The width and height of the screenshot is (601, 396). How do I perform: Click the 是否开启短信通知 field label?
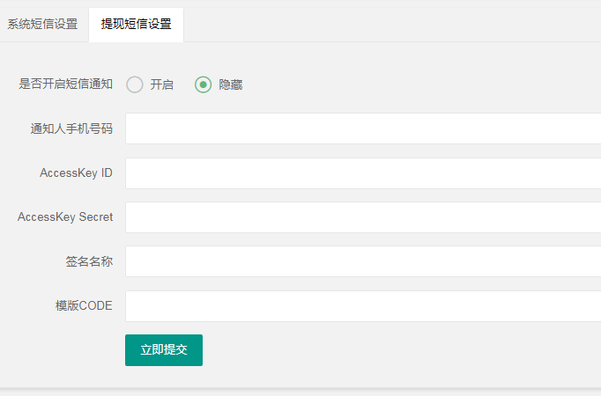65,84
